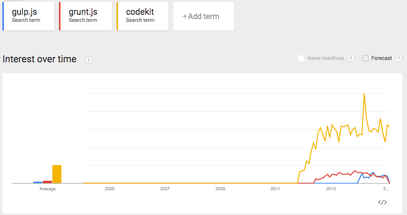Select the 2013 label on the axis

[331, 189]
